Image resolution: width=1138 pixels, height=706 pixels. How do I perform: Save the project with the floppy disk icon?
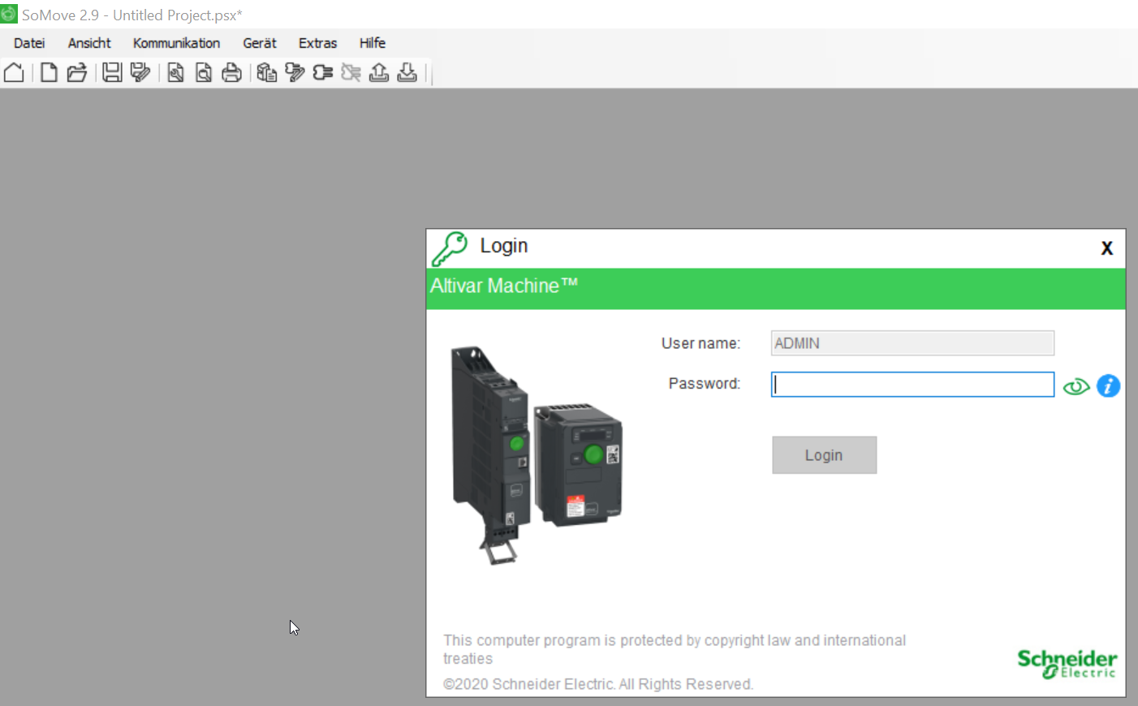click(112, 73)
